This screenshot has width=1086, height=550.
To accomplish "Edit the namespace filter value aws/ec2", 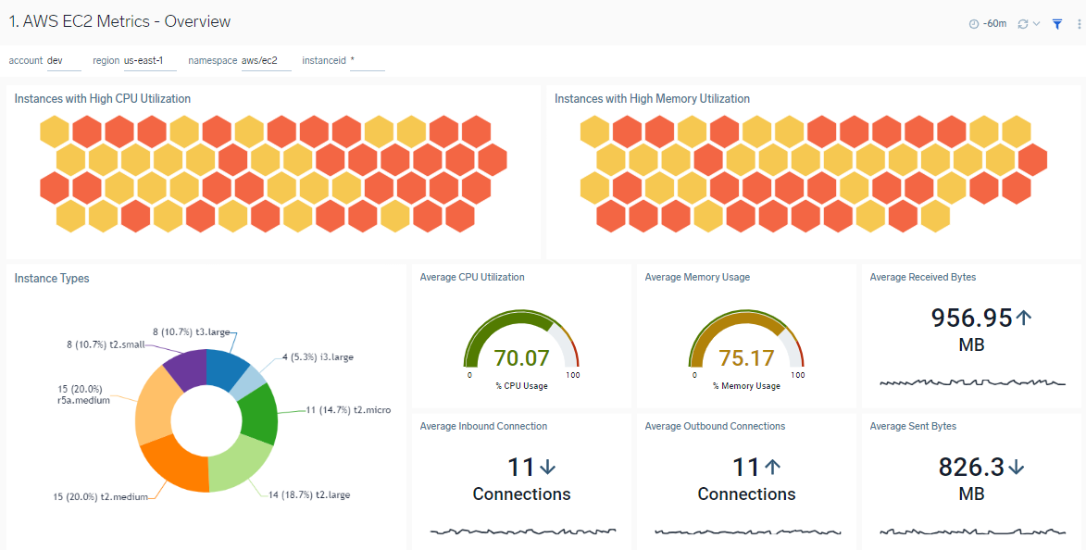I will [266, 61].
